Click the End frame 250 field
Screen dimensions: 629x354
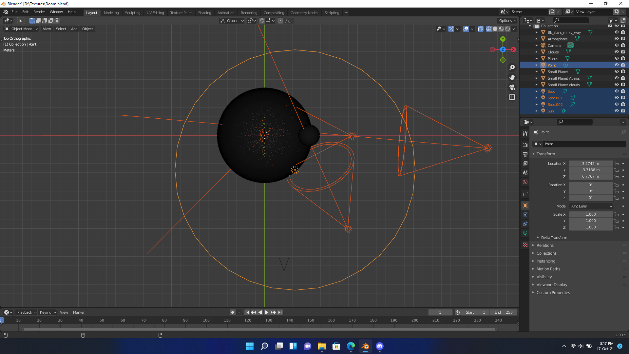(x=504, y=312)
